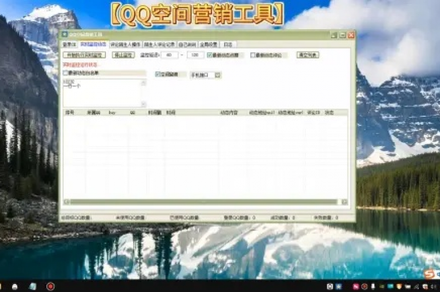Click the red record icon in taskbar
The image size is (440, 292).
[50, 286]
